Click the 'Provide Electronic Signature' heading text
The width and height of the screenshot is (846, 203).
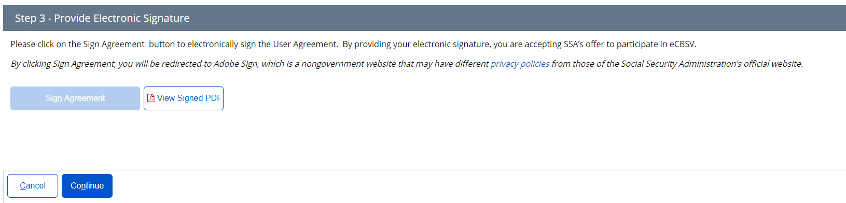pos(122,18)
